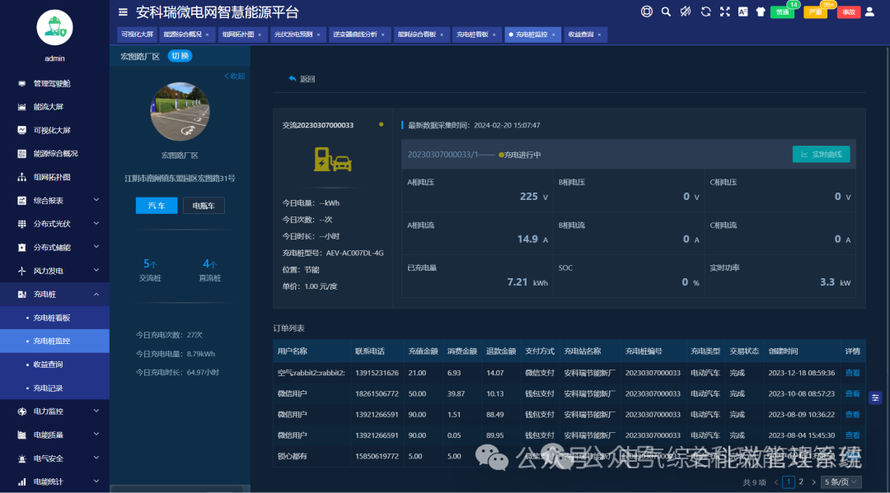
Task: Click 查看 link on the first order row
Action: point(852,372)
